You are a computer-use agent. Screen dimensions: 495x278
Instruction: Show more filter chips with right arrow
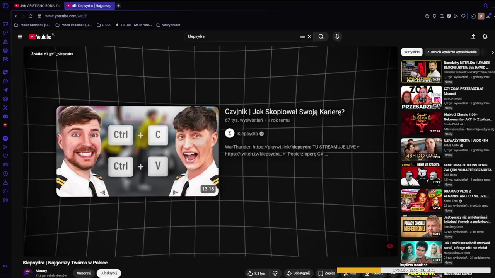pos(492,52)
